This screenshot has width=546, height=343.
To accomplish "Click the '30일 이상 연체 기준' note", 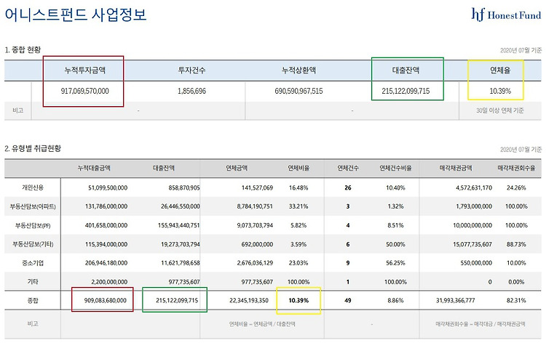I will point(500,110).
